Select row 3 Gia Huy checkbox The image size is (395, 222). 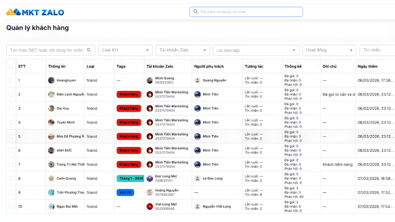tap(11, 108)
